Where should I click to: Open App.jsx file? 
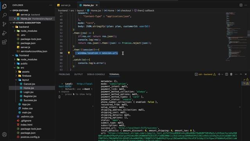coord(26,104)
